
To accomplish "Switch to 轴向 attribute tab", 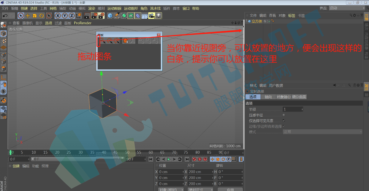I will click(268, 97).
